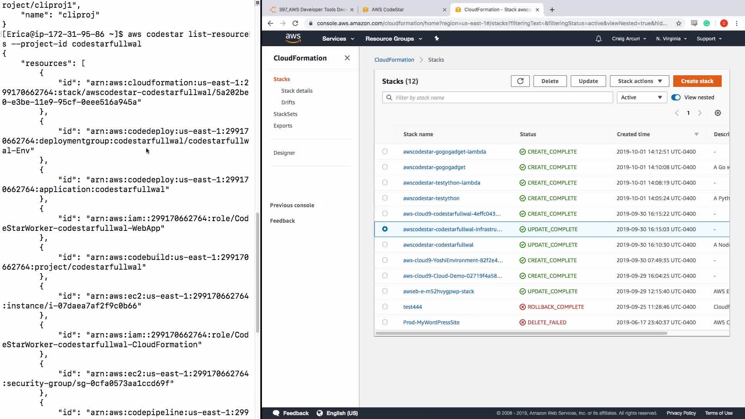
Task: Click the notifications bell icon
Action: pos(598,39)
